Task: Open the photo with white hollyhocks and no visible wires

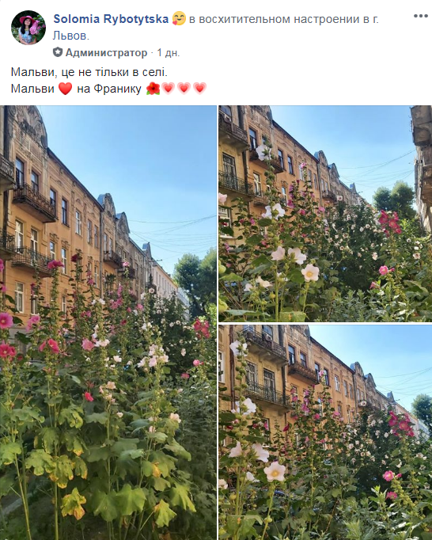Action: [325, 432]
